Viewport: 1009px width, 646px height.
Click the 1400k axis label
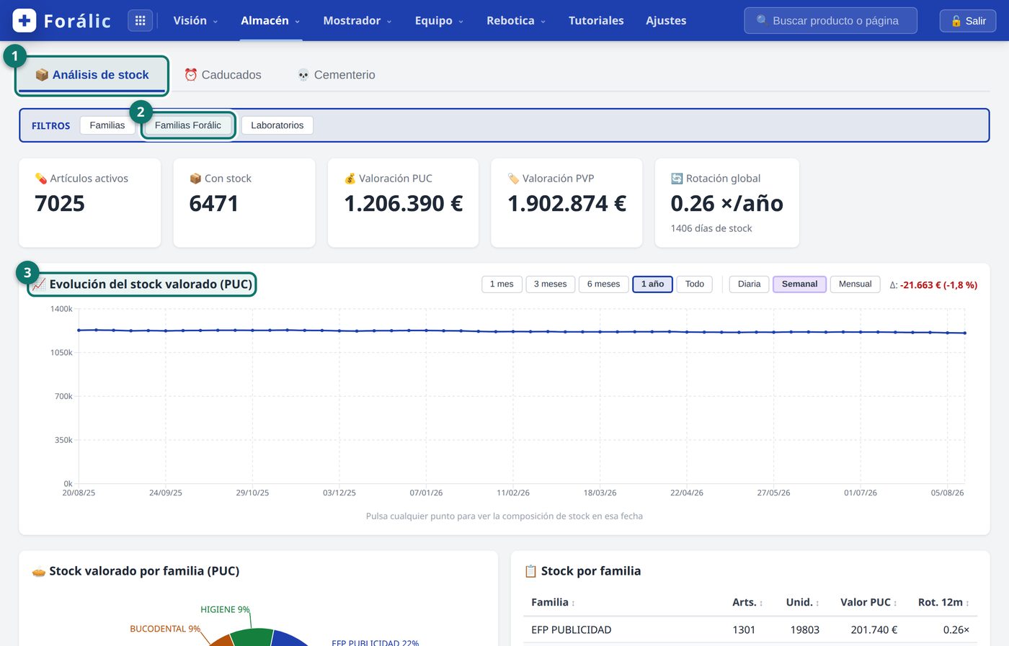coord(61,309)
